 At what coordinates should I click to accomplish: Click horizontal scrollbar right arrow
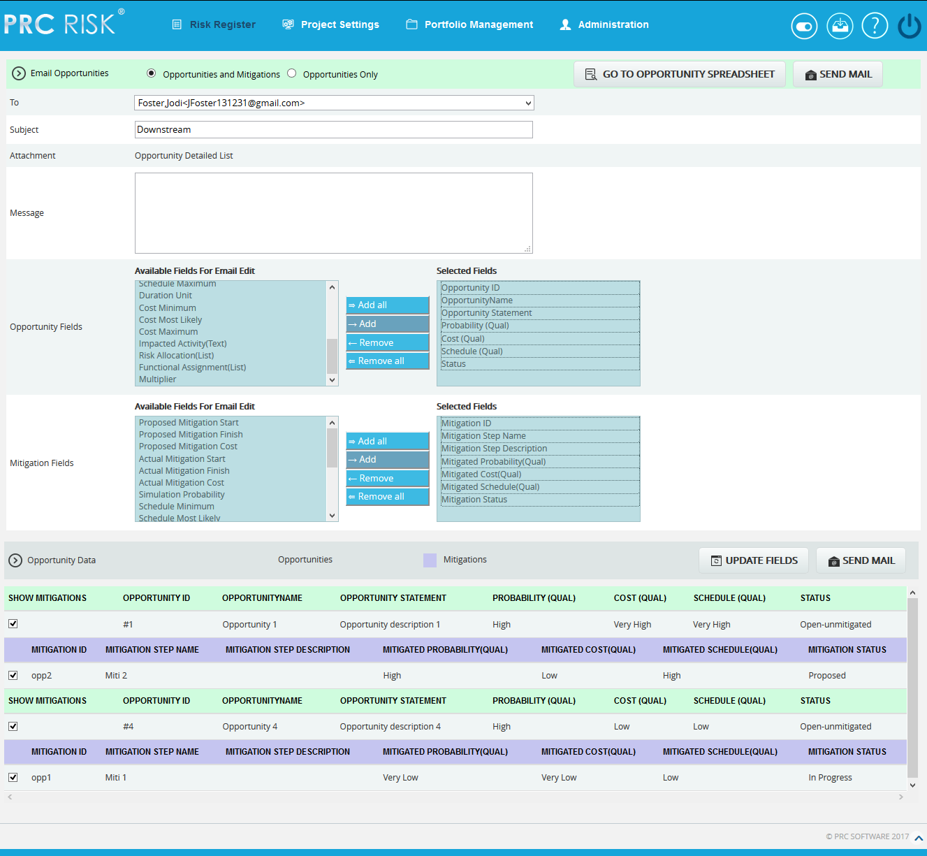coord(901,797)
